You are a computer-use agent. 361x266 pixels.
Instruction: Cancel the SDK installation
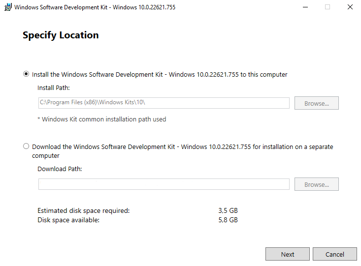pyautogui.click(x=335, y=254)
